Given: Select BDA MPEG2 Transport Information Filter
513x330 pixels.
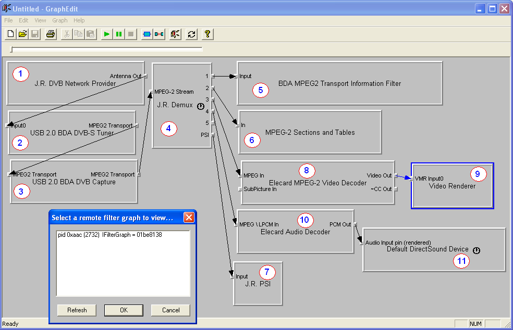Looking at the screenshot, I should [339, 84].
